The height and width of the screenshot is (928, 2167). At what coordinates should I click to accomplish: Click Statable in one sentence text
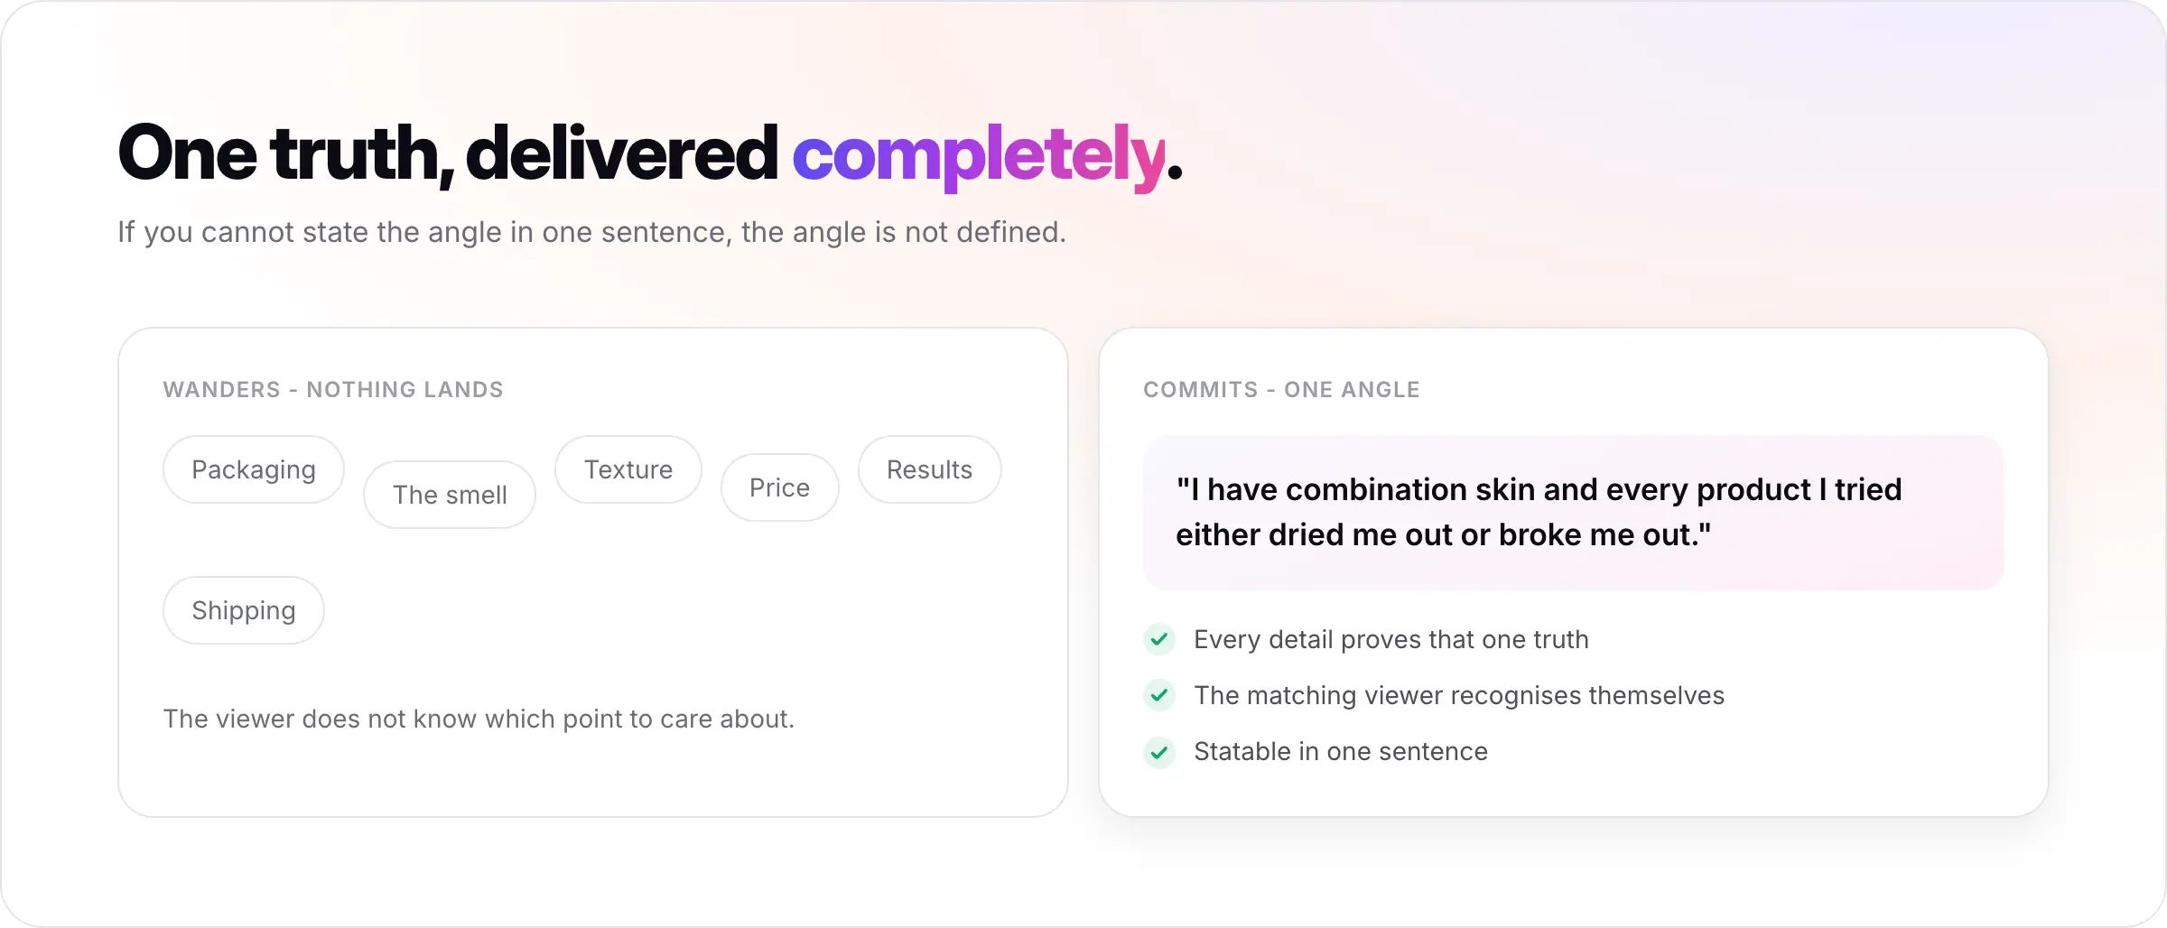(x=1341, y=751)
